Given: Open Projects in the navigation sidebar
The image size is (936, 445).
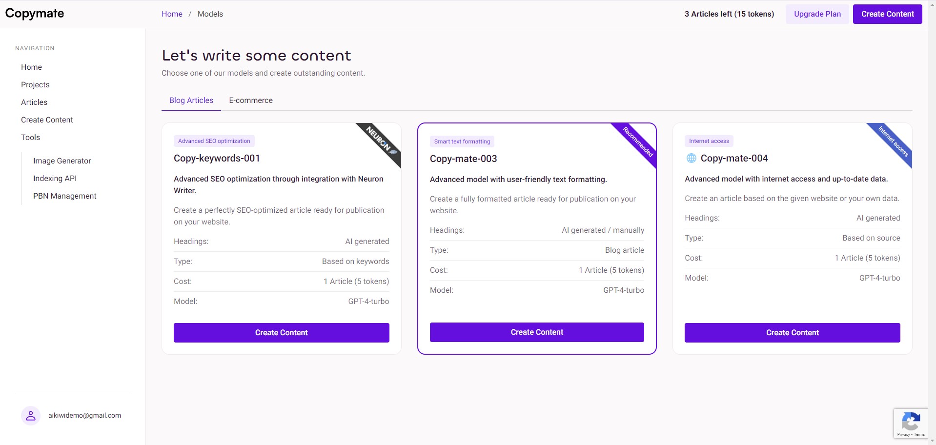Looking at the screenshot, I should (x=35, y=85).
